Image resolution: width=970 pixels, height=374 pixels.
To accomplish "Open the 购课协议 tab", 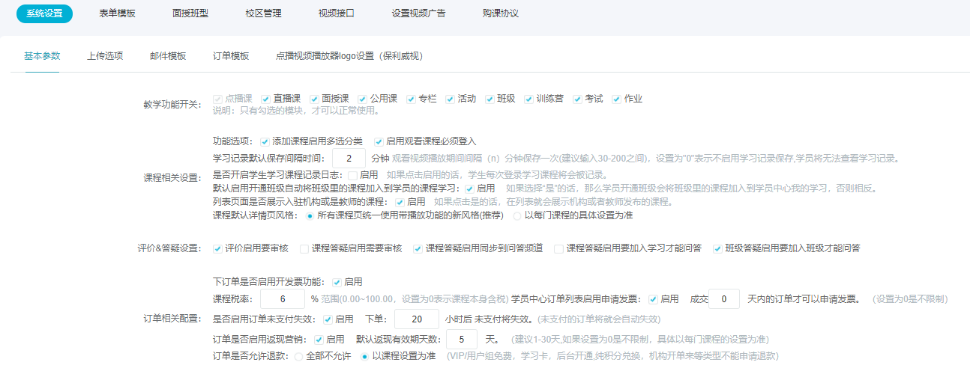I will [x=499, y=13].
